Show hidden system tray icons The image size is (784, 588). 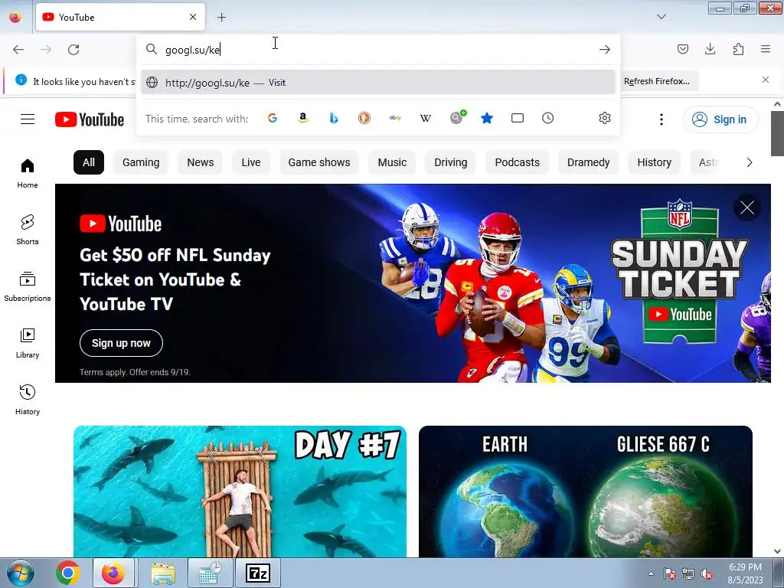[651, 573]
